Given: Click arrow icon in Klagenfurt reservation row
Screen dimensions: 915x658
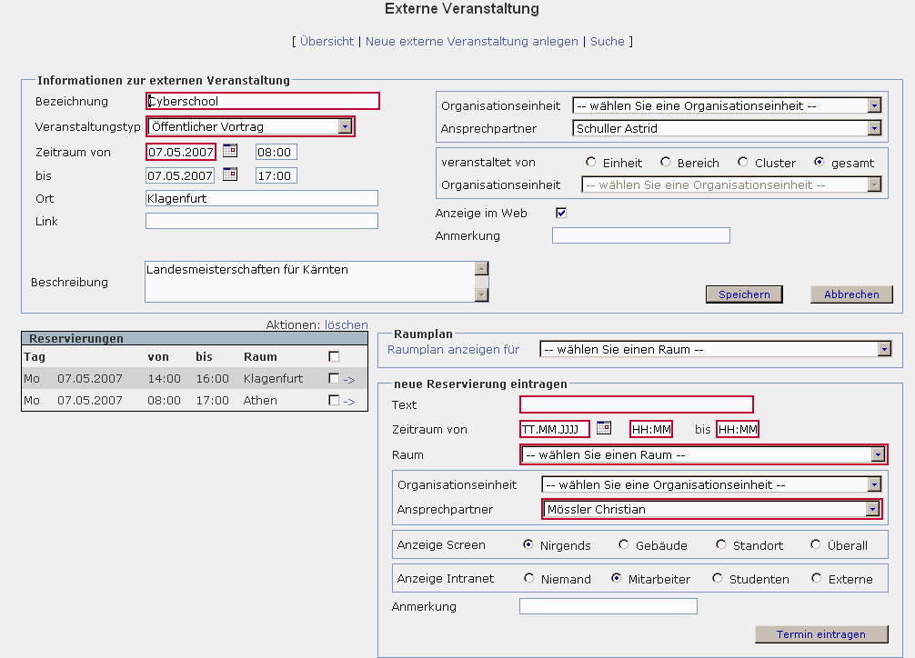Looking at the screenshot, I should pyautogui.click(x=349, y=380).
